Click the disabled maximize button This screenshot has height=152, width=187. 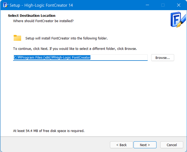click(x=163, y=5)
